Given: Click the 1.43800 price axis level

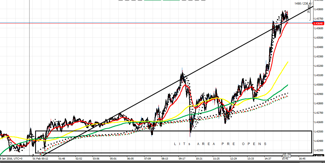Looking at the screenshot, I should [x=318, y=9].
